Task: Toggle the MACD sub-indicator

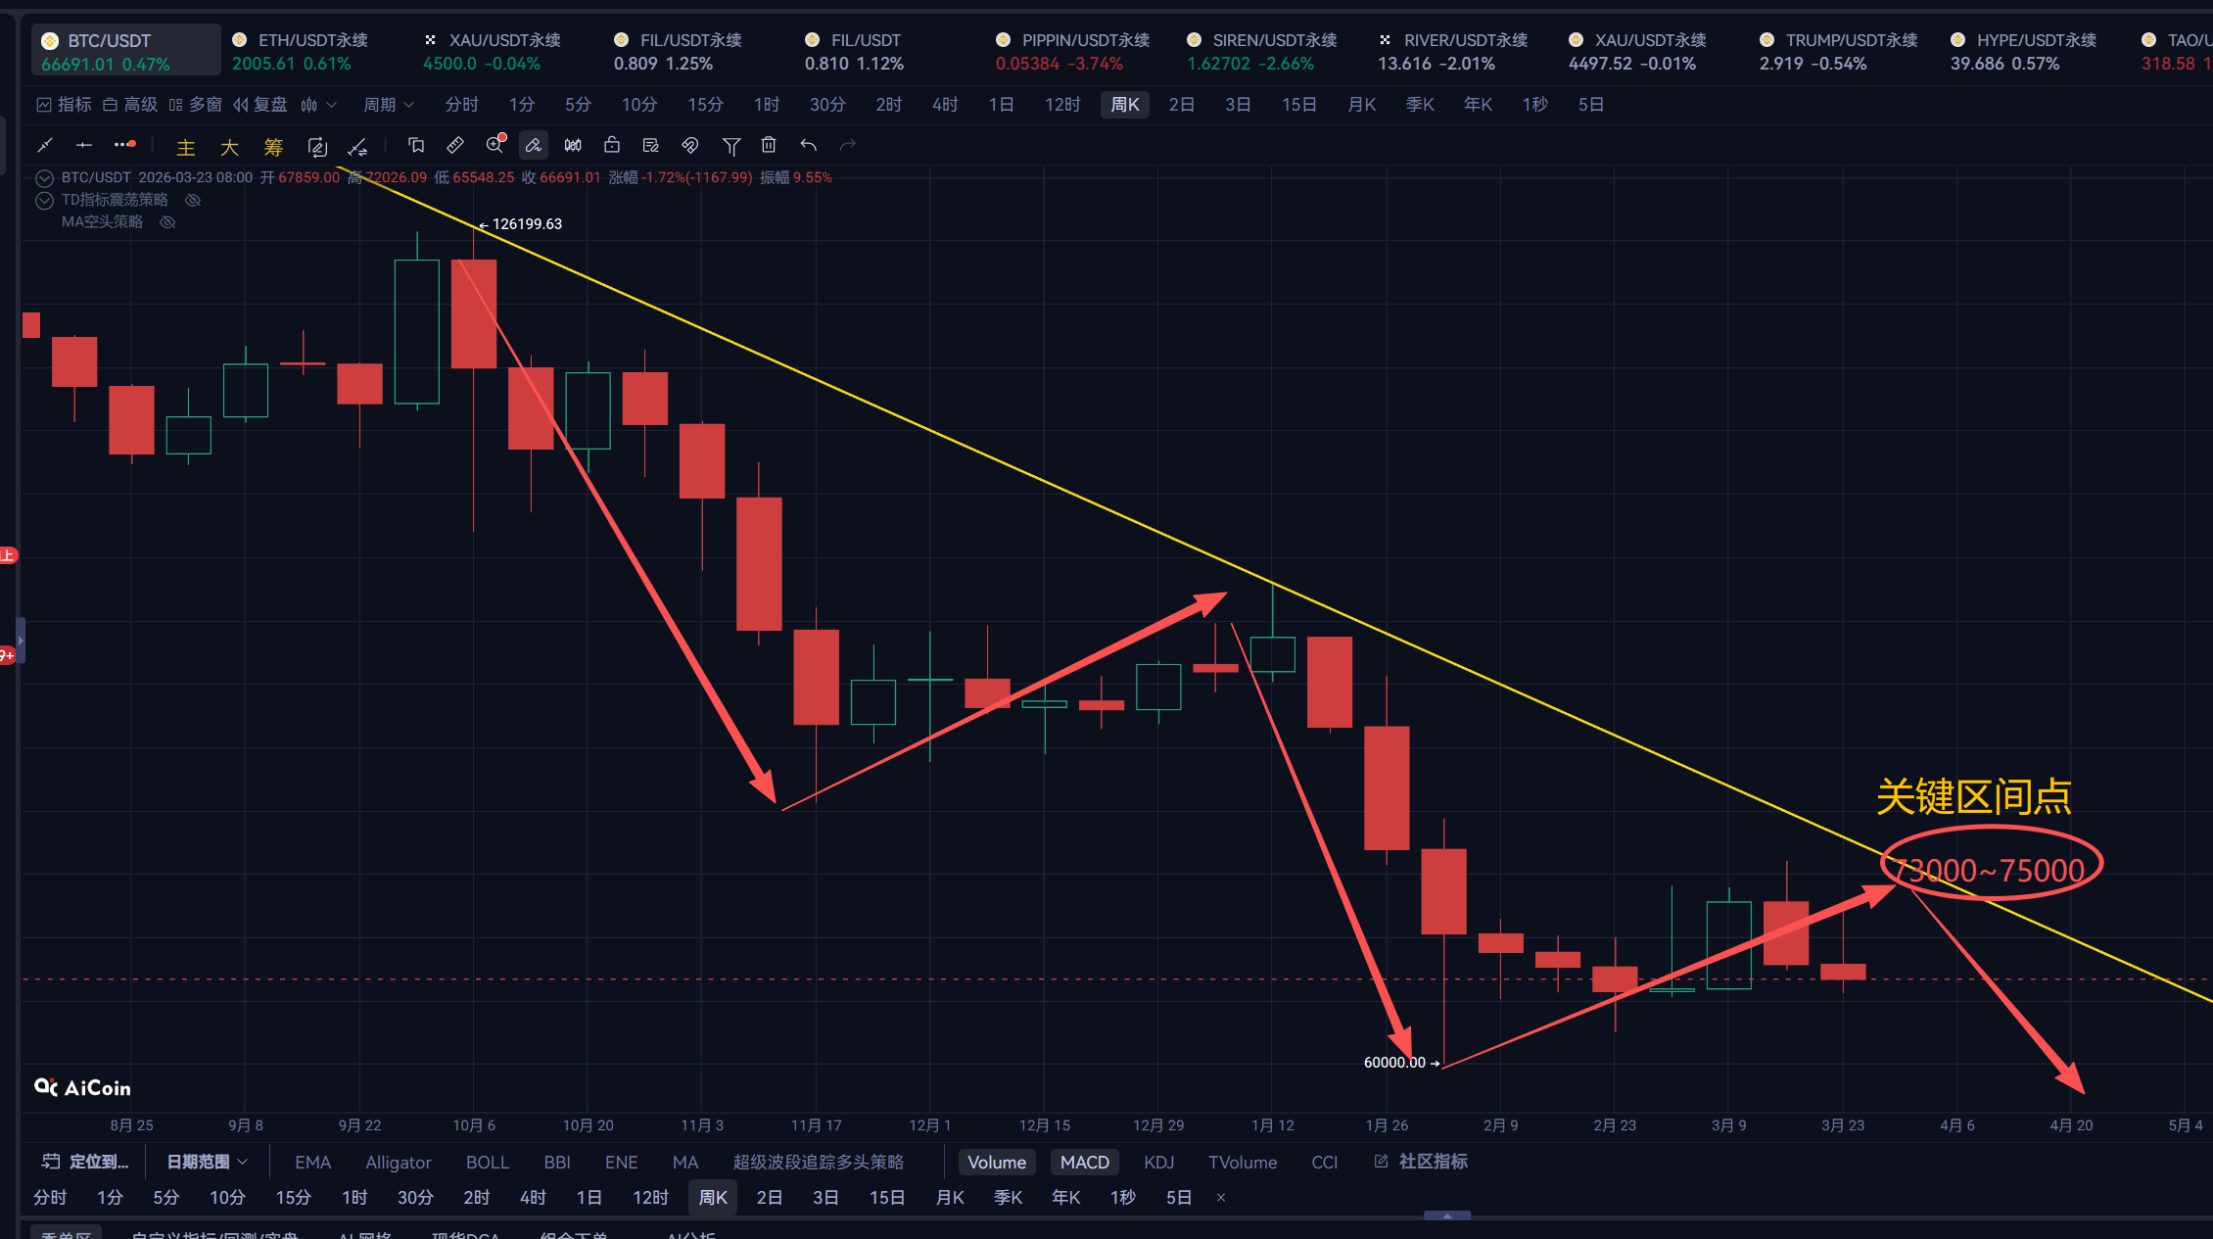Action: [1084, 1162]
